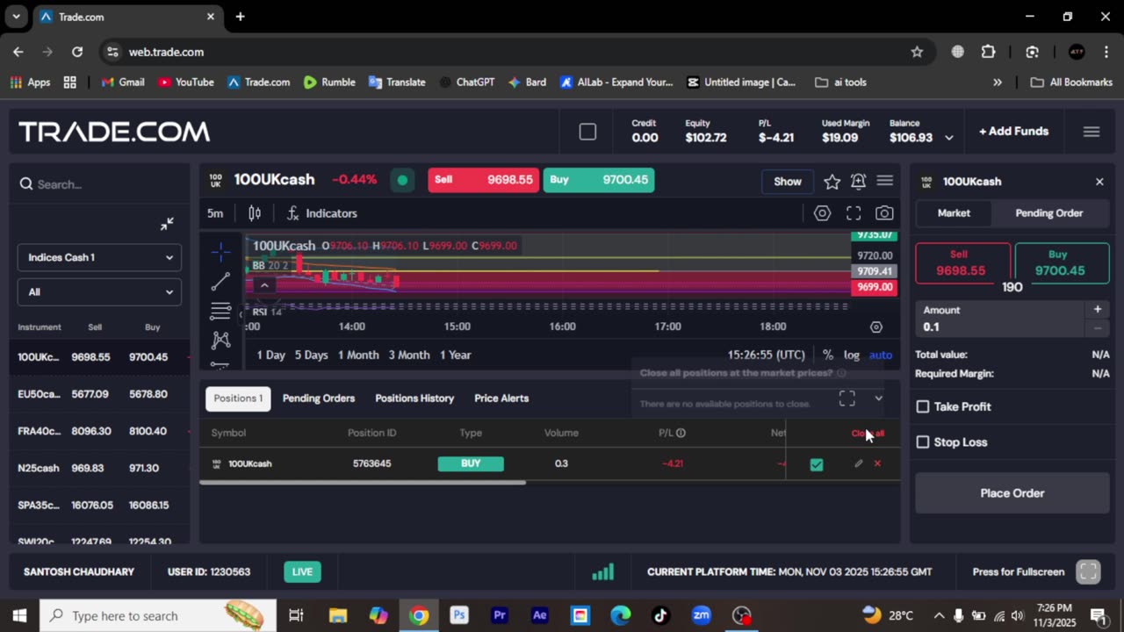Select the Pending Order tab

[1049, 213]
